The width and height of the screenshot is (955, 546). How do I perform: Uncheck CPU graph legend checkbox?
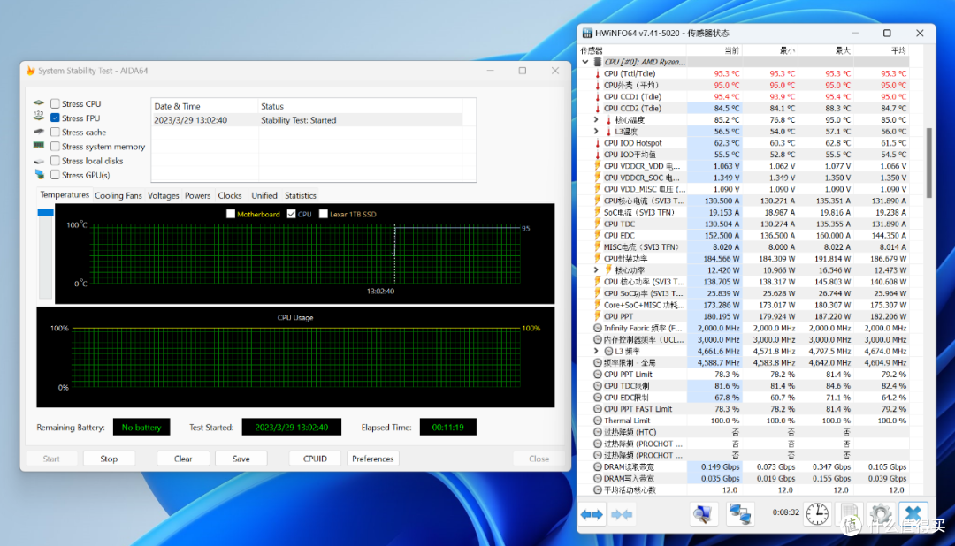click(x=291, y=215)
